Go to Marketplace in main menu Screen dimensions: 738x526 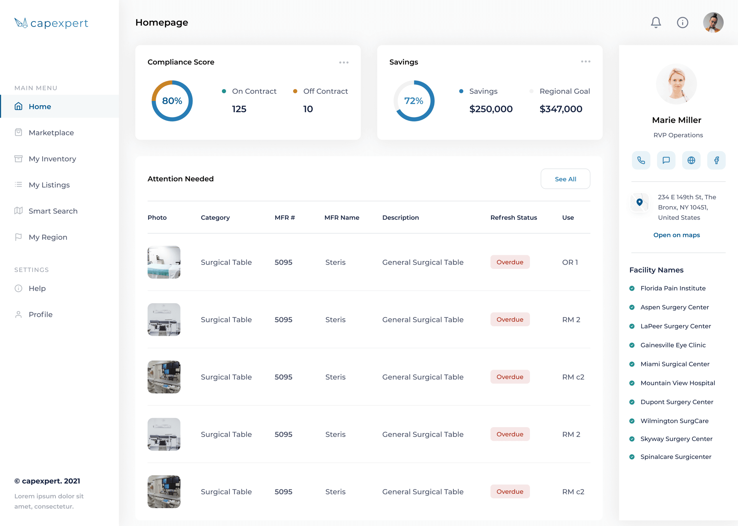click(51, 133)
